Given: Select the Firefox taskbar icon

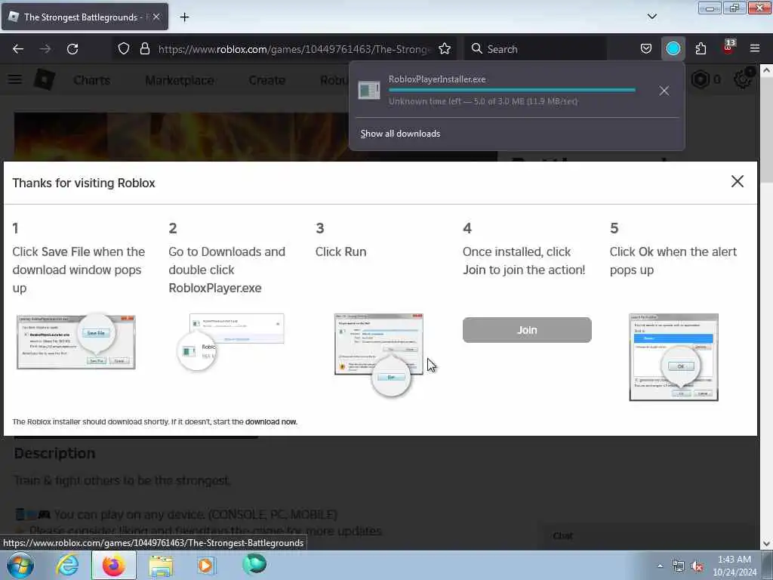Looking at the screenshot, I should [113, 565].
